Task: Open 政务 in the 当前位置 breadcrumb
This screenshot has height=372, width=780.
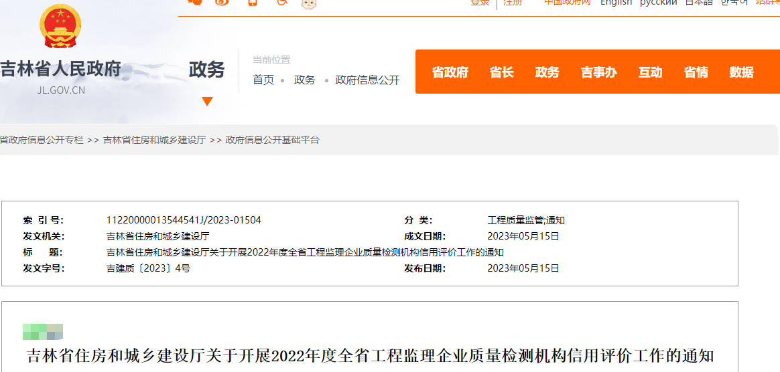Action: [304, 80]
